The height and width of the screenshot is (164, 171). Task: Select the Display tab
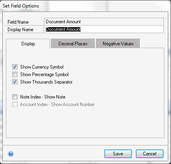pyautogui.click(x=28, y=43)
